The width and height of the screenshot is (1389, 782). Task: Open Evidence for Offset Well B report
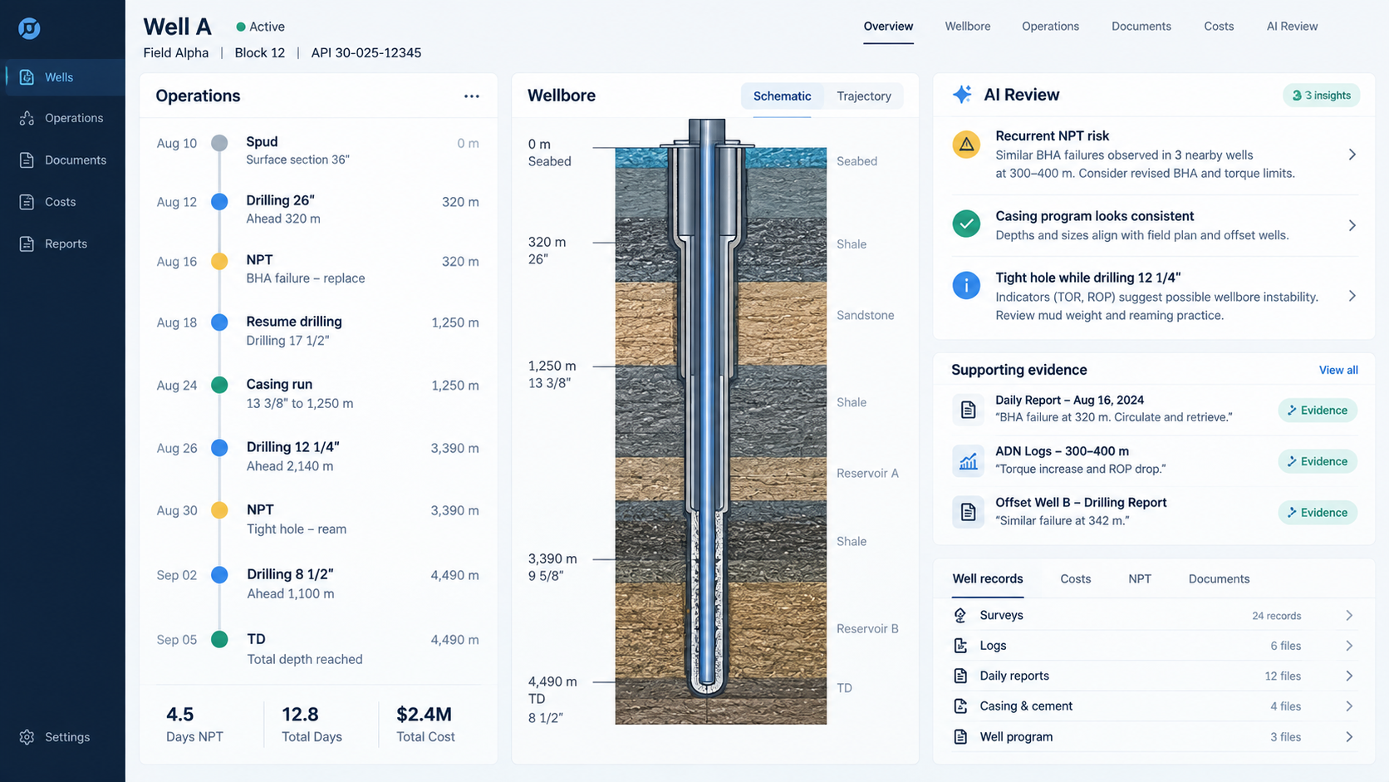[1318, 513]
